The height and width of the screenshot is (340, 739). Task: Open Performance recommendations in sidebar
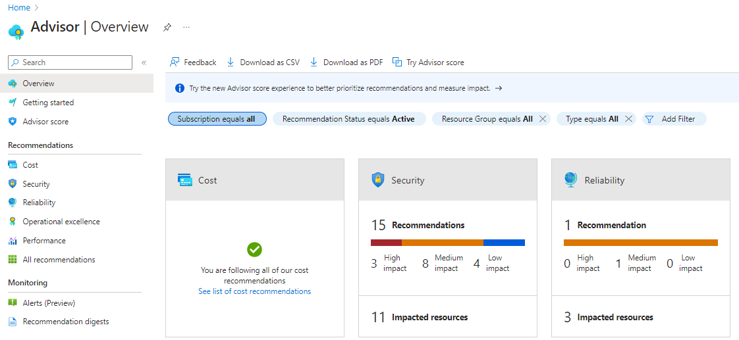click(x=44, y=241)
